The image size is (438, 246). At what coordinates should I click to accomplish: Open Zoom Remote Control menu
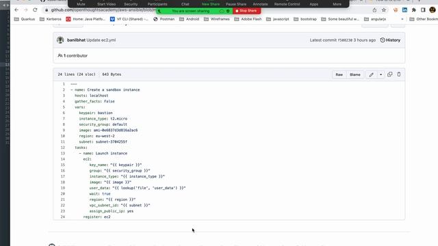(x=287, y=3)
